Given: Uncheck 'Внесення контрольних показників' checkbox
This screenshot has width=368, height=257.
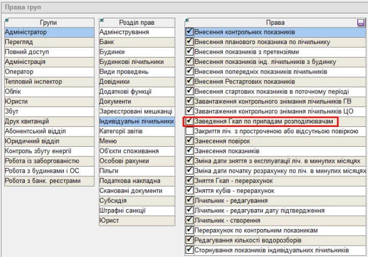Looking at the screenshot, I should 189,32.
